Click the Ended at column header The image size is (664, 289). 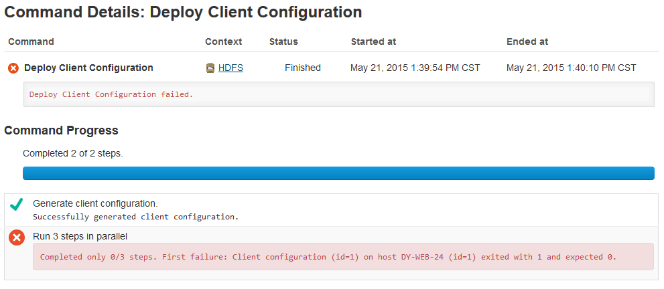[527, 41]
